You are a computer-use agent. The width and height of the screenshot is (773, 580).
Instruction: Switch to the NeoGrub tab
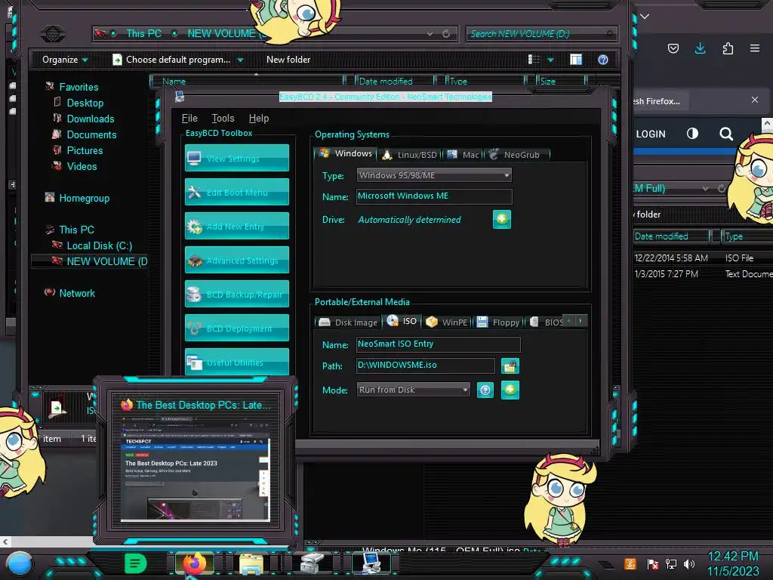tap(516, 155)
